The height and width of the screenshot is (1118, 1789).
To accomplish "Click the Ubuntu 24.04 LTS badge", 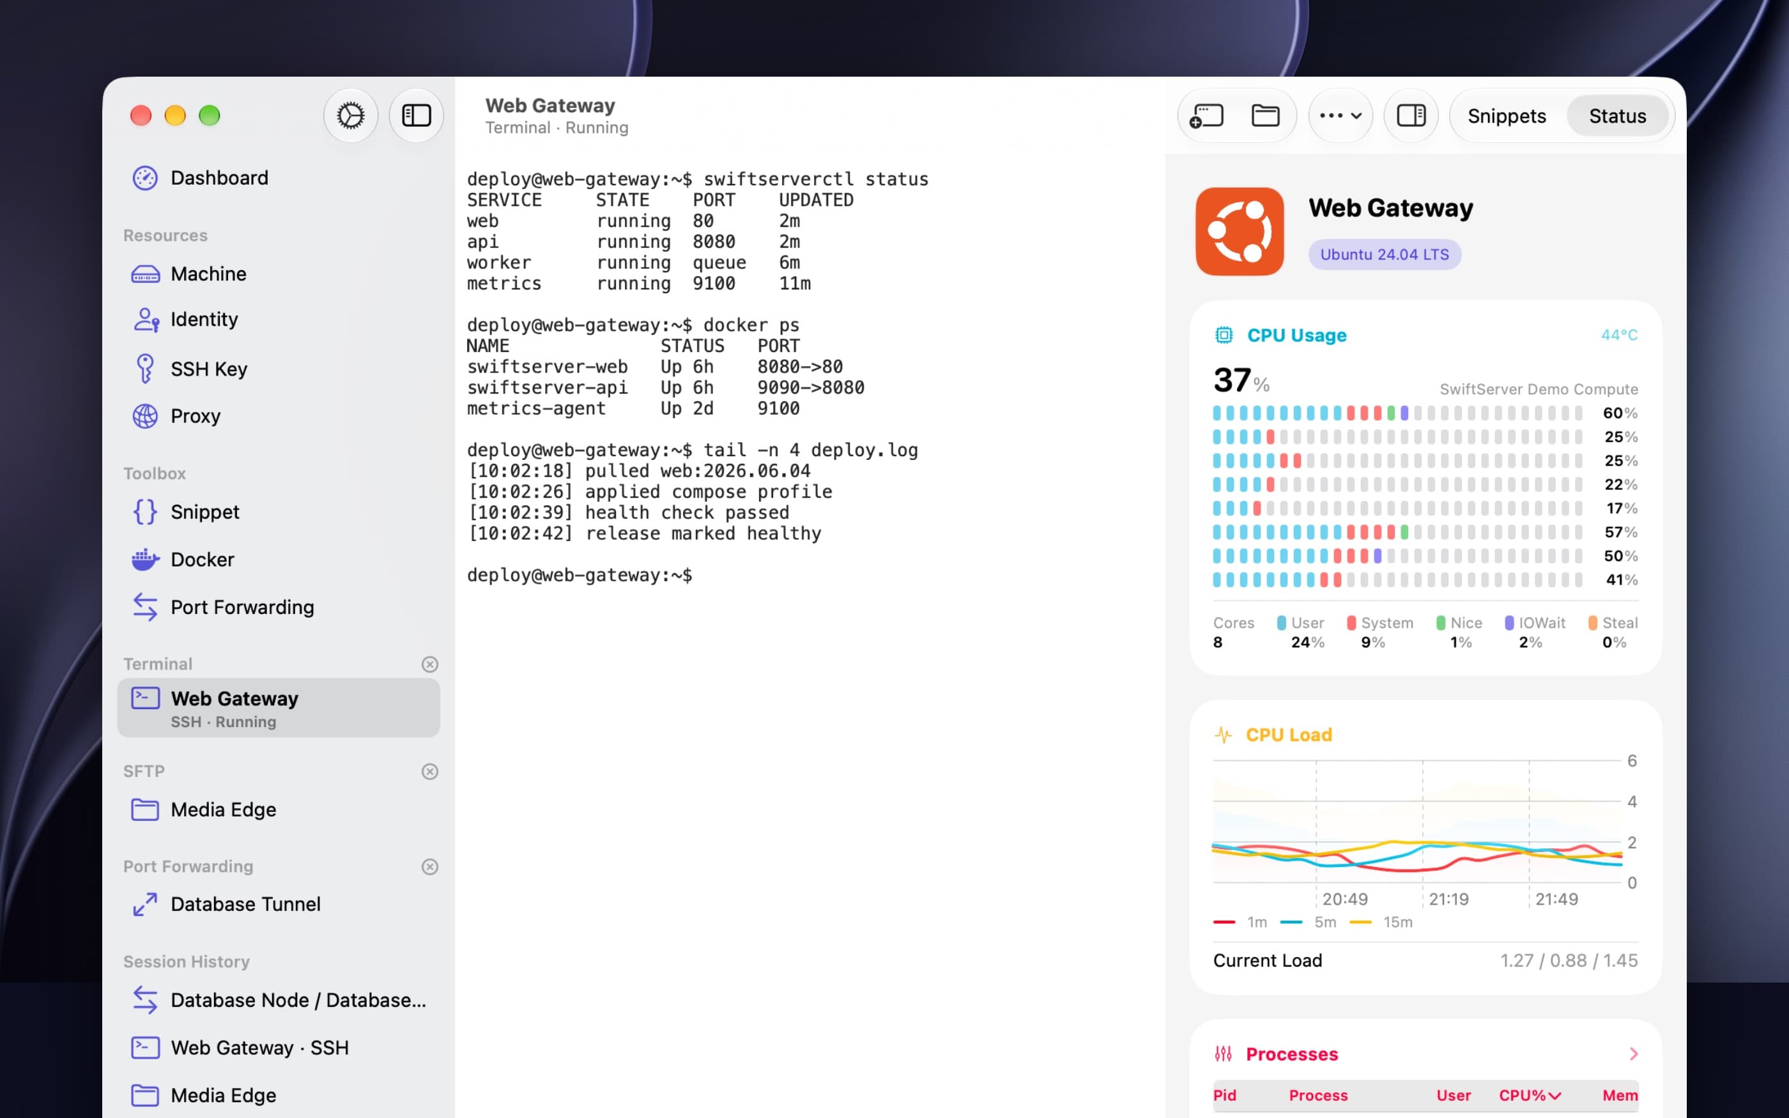I will tap(1384, 254).
